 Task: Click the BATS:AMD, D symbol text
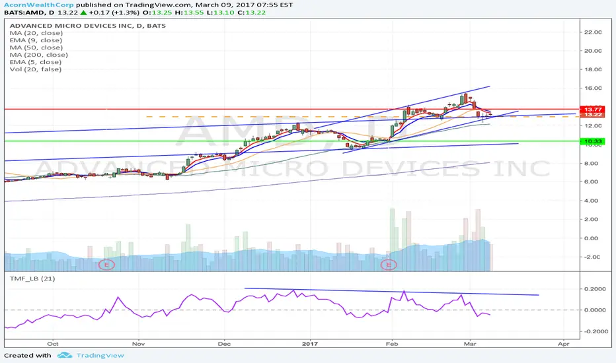point(30,13)
